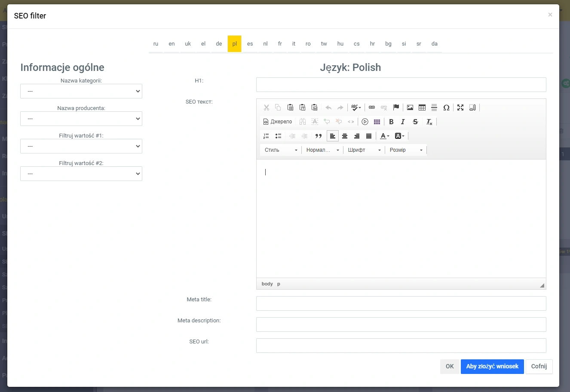
Task: Insert a block quote in the editor
Action: [319, 136]
